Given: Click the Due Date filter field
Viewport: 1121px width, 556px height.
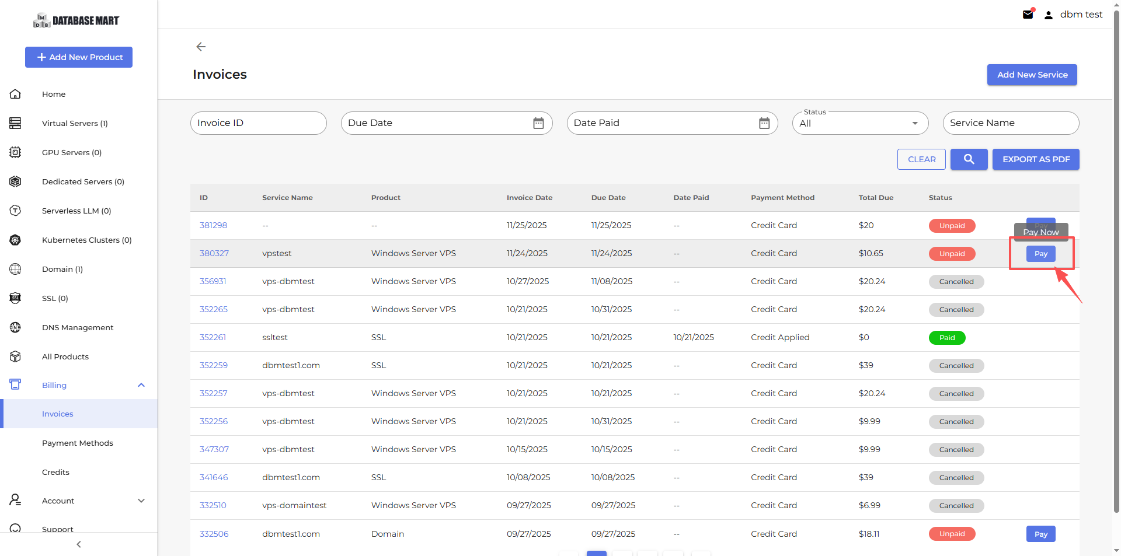Looking at the screenshot, I should click(x=447, y=123).
